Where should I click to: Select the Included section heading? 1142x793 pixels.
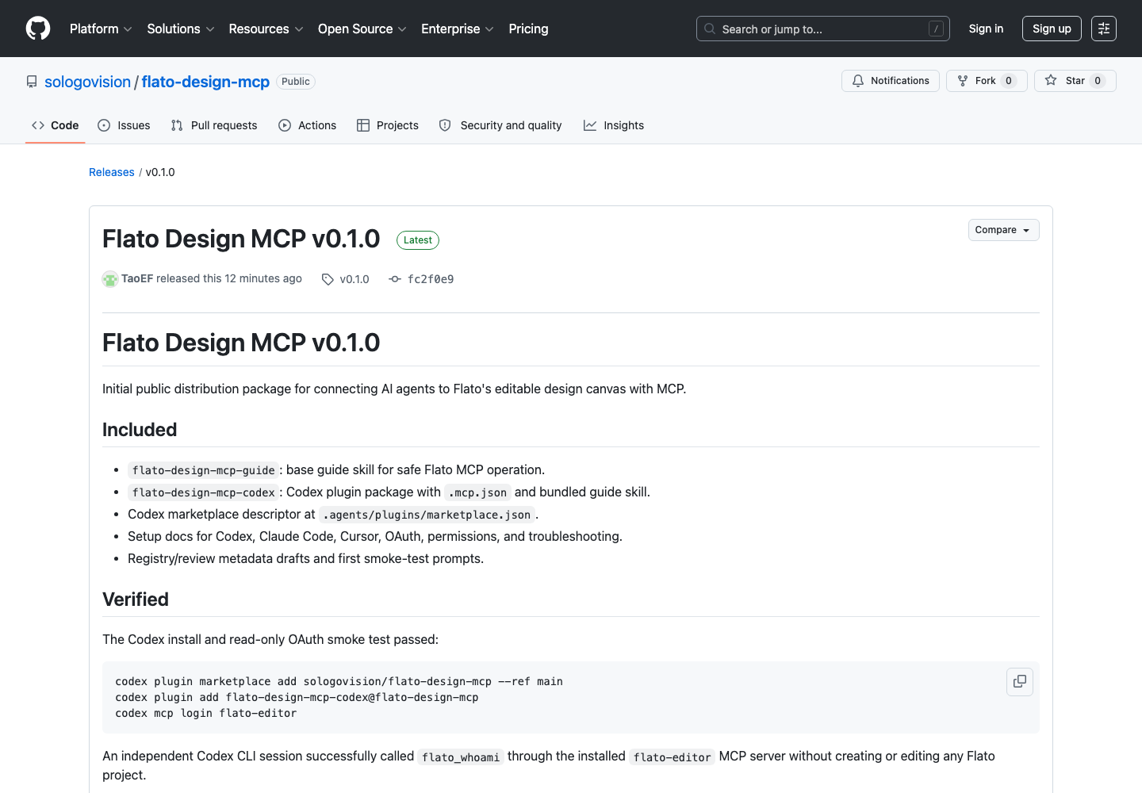140,430
